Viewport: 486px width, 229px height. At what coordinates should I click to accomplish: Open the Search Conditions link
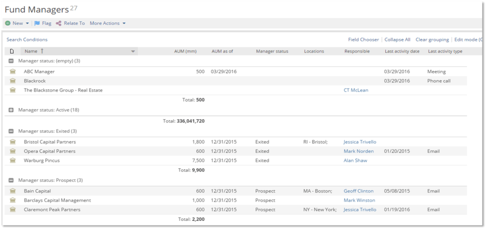tap(27, 39)
